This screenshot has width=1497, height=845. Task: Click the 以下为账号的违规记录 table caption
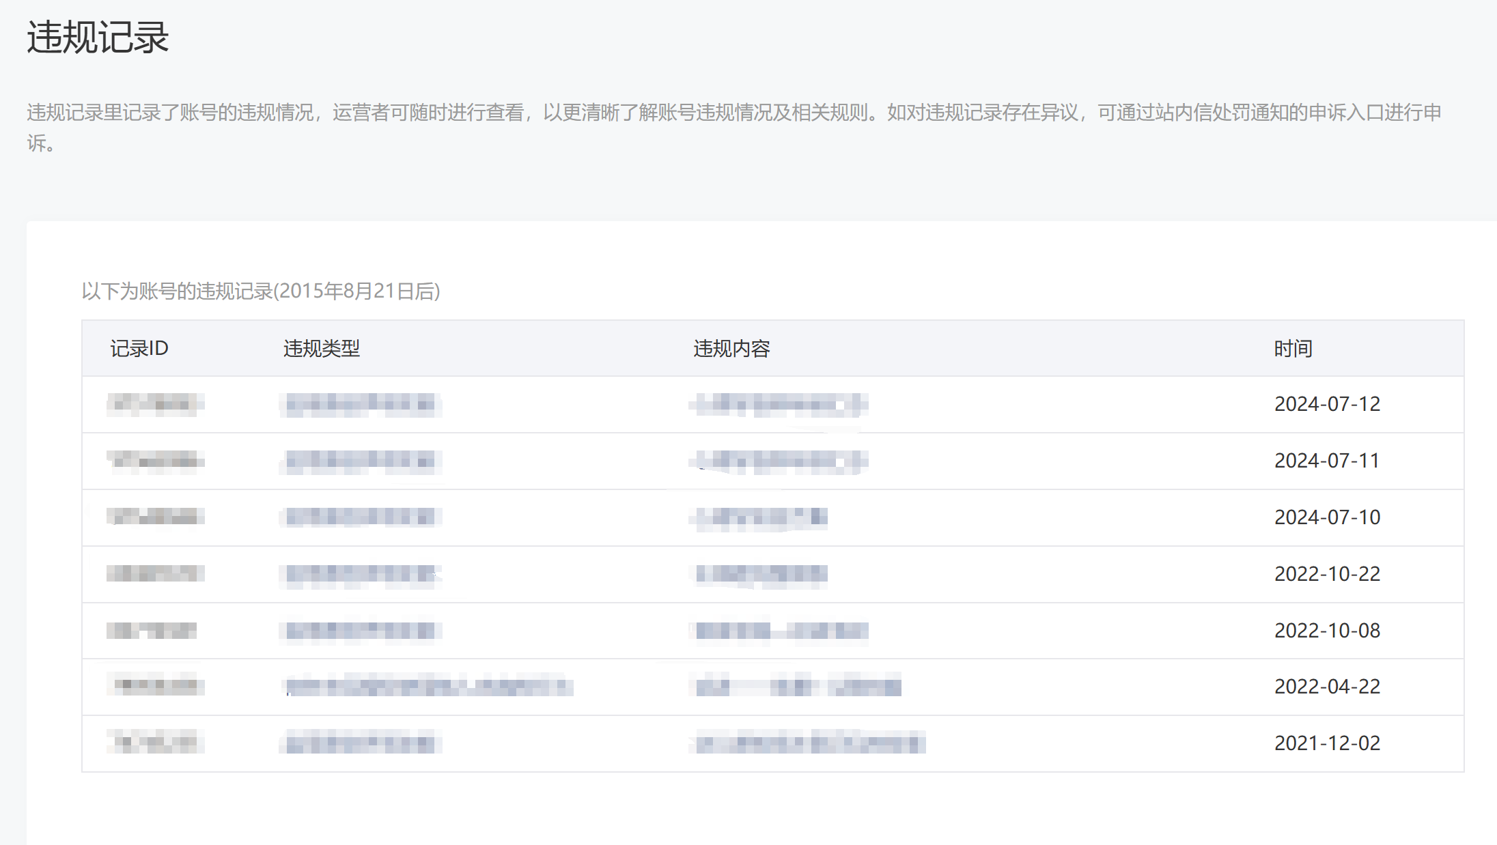click(261, 291)
